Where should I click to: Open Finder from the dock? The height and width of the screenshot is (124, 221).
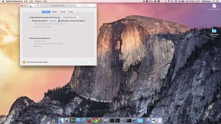(x=61, y=121)
